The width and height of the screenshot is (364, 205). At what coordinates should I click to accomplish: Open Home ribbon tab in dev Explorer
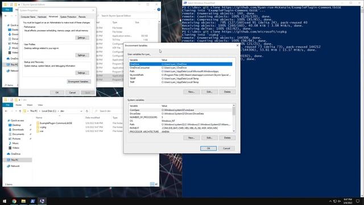[x=19, y=105]
